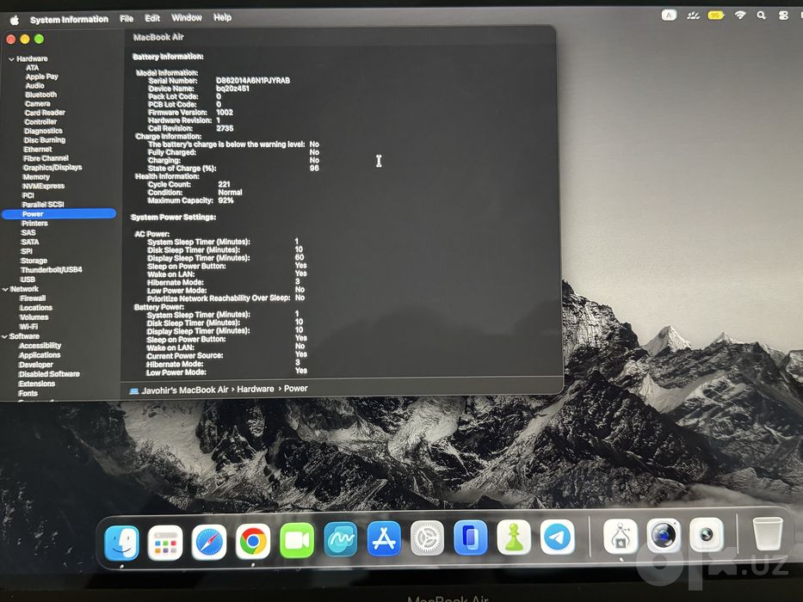
Task: Open the Freeform app in Dock
Action: click(x=341, y=539)
